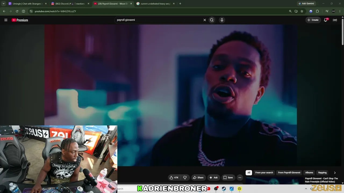Open the Can't Stop The Rain thumbnail
344x193 pixels.
(274, 181)
